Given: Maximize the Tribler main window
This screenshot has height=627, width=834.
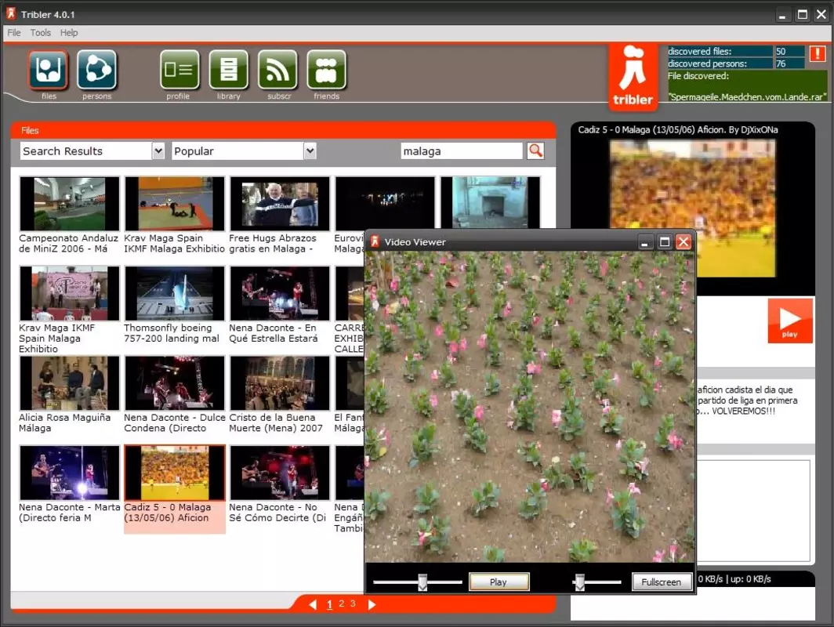Looking at the screenshot, I should point(802,15).
